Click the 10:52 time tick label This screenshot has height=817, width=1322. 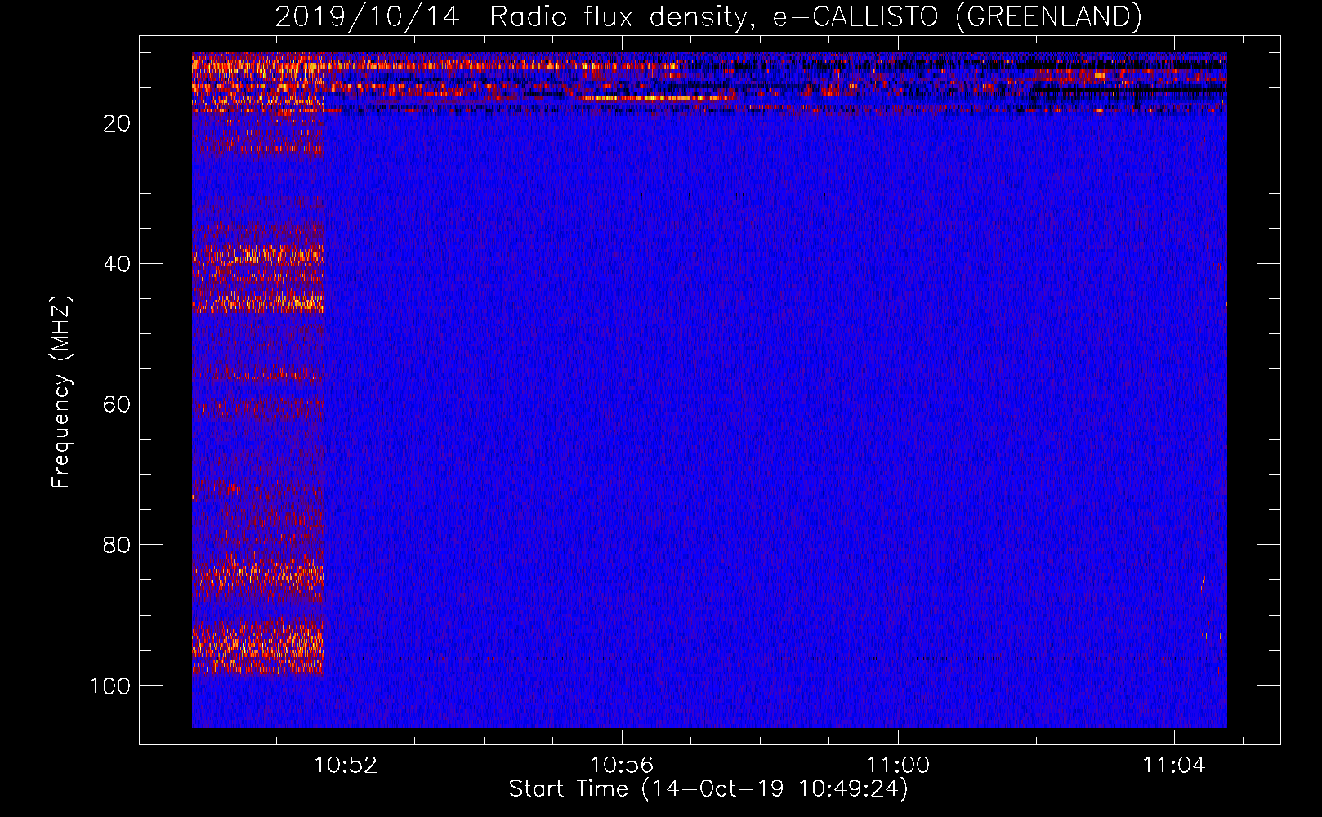(346, 766)
